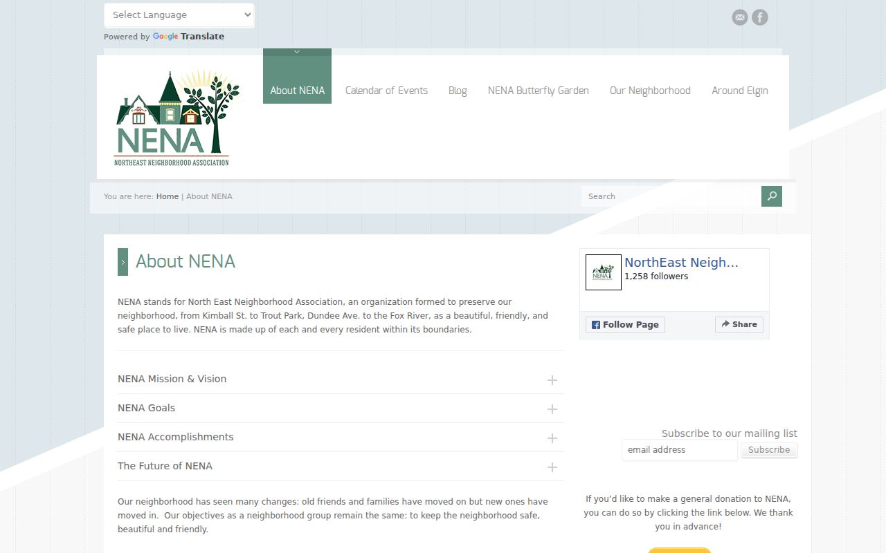Click the Subscribe button
Image resolution: width=886 pixels, height=553 pixels.
(x=769, y=450)
